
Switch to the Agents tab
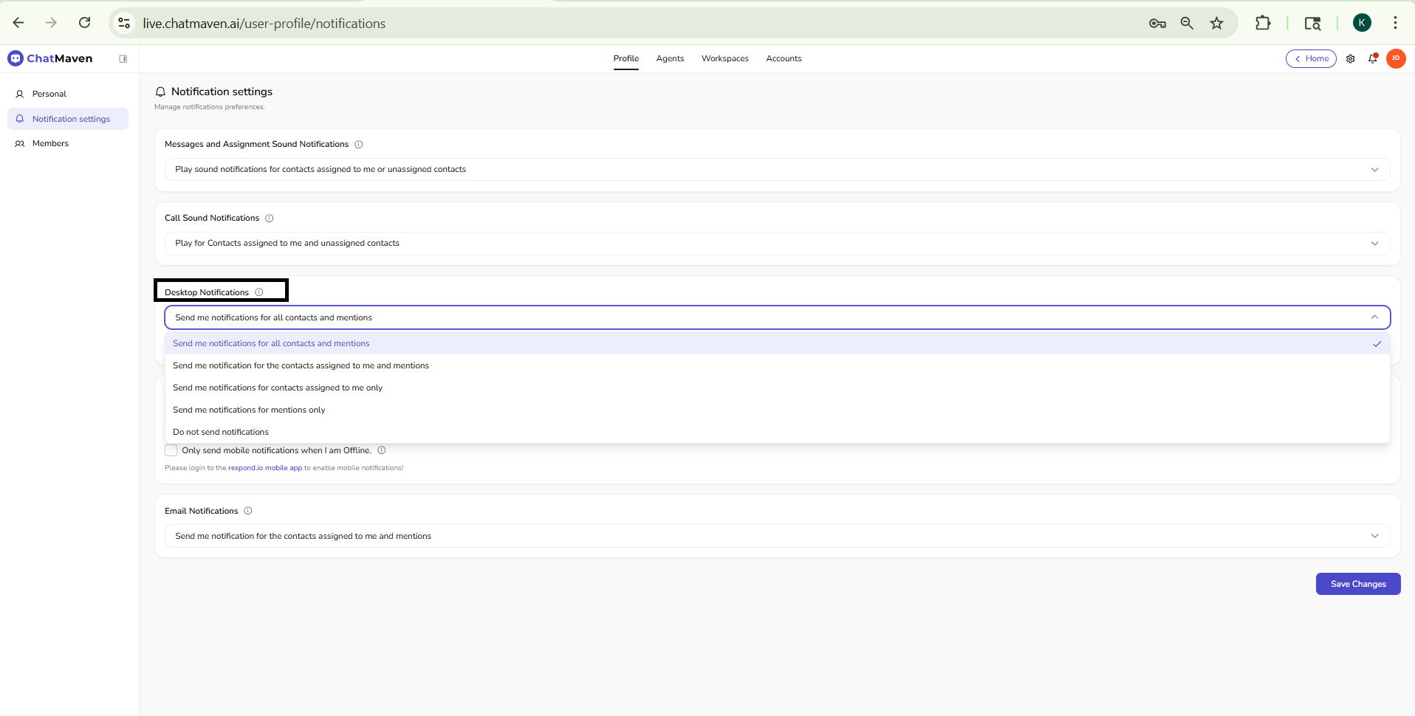click(x=670, y=59)
